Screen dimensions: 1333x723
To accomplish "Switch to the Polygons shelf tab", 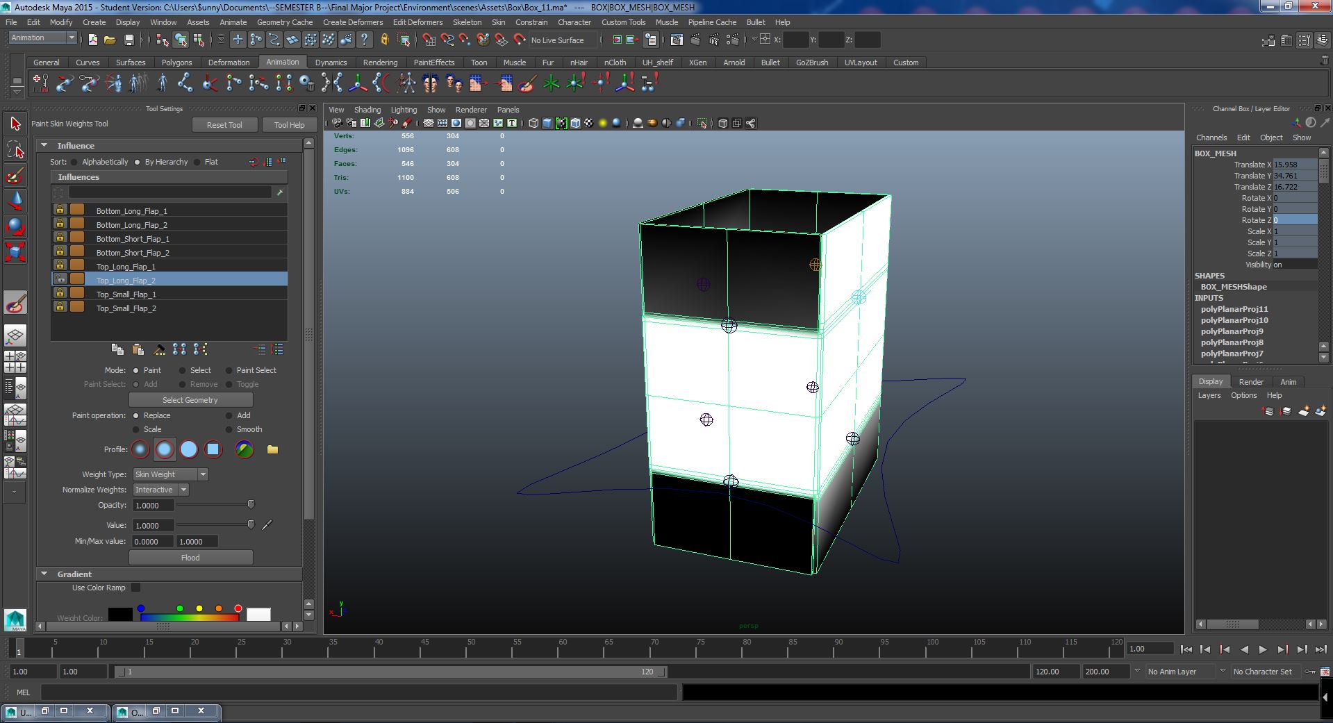I will [177, 63].
